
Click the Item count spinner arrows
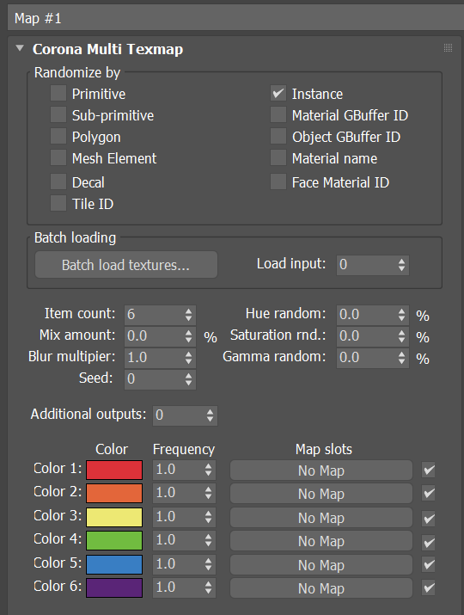tap(188, 315)
